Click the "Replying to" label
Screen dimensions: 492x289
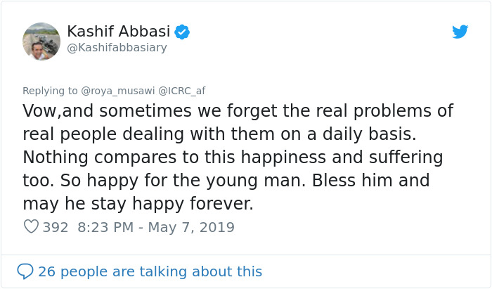coord(51,91)
